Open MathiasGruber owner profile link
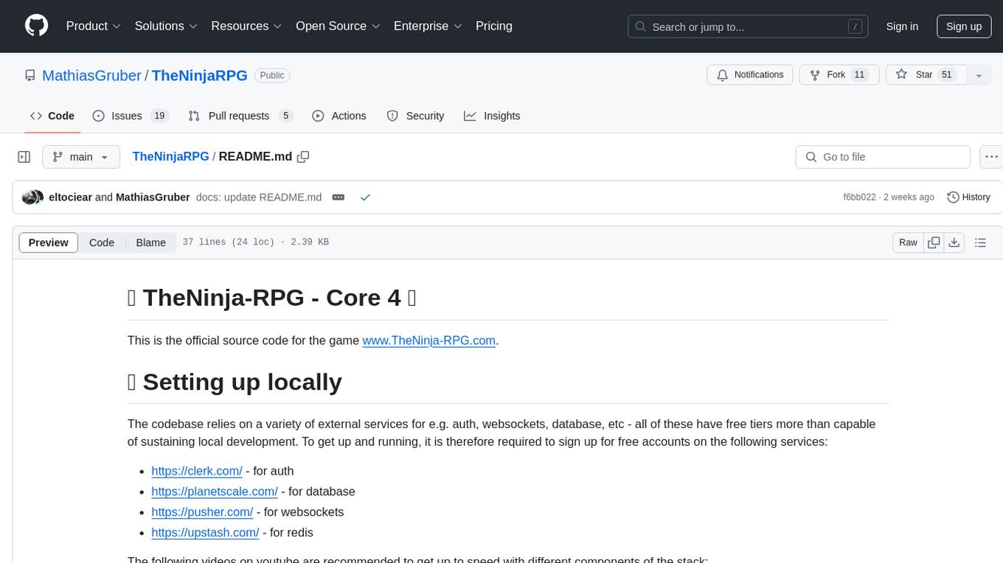 click(91, 75)
